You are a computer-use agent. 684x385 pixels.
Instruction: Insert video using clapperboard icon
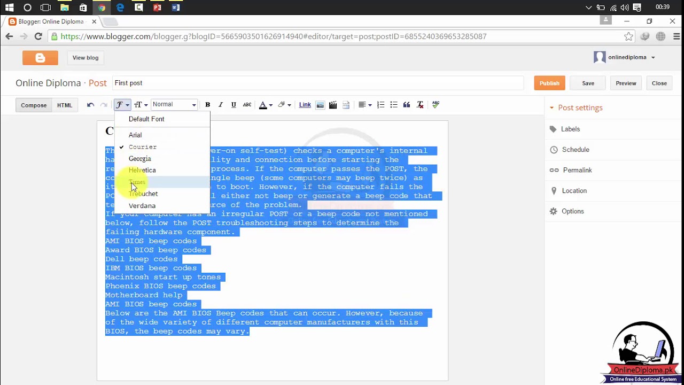coord(333,105)
